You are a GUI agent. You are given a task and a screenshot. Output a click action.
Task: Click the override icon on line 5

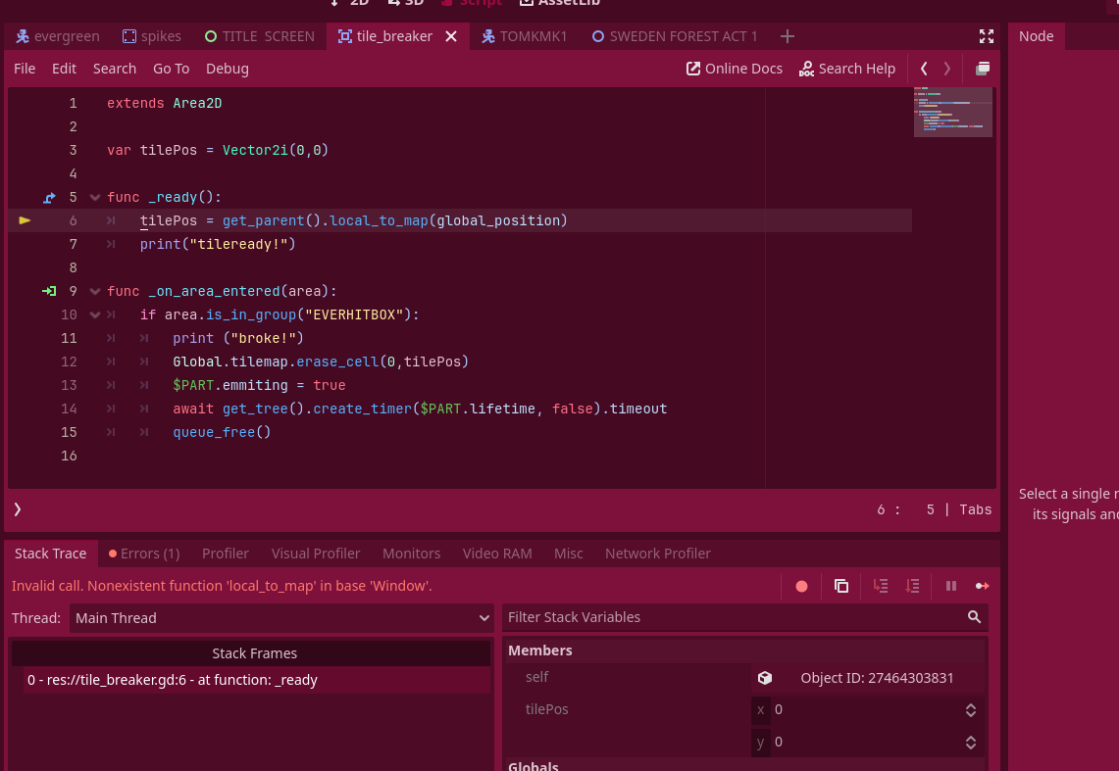(x=49, y=197)
